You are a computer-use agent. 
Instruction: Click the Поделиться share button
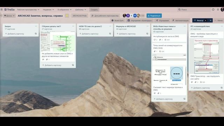click(x=154, y=16)
